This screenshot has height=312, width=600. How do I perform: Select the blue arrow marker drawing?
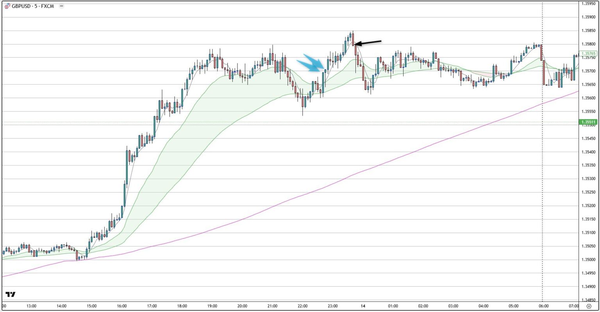coord(311,63)
